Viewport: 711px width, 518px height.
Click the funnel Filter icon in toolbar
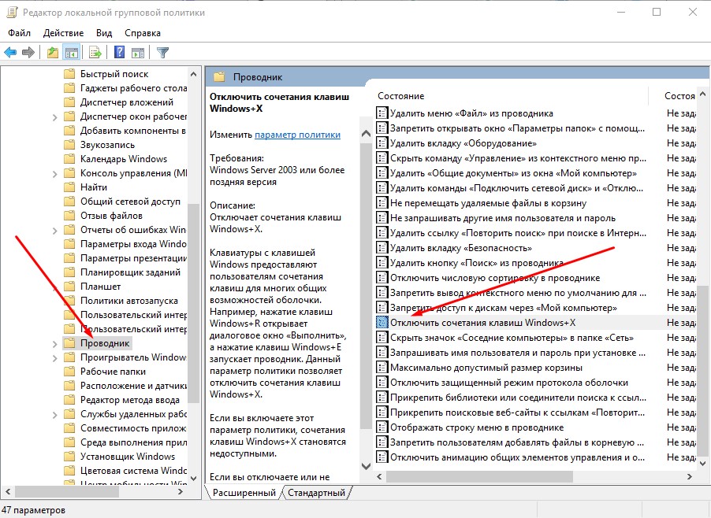click(x=162, y=53)
